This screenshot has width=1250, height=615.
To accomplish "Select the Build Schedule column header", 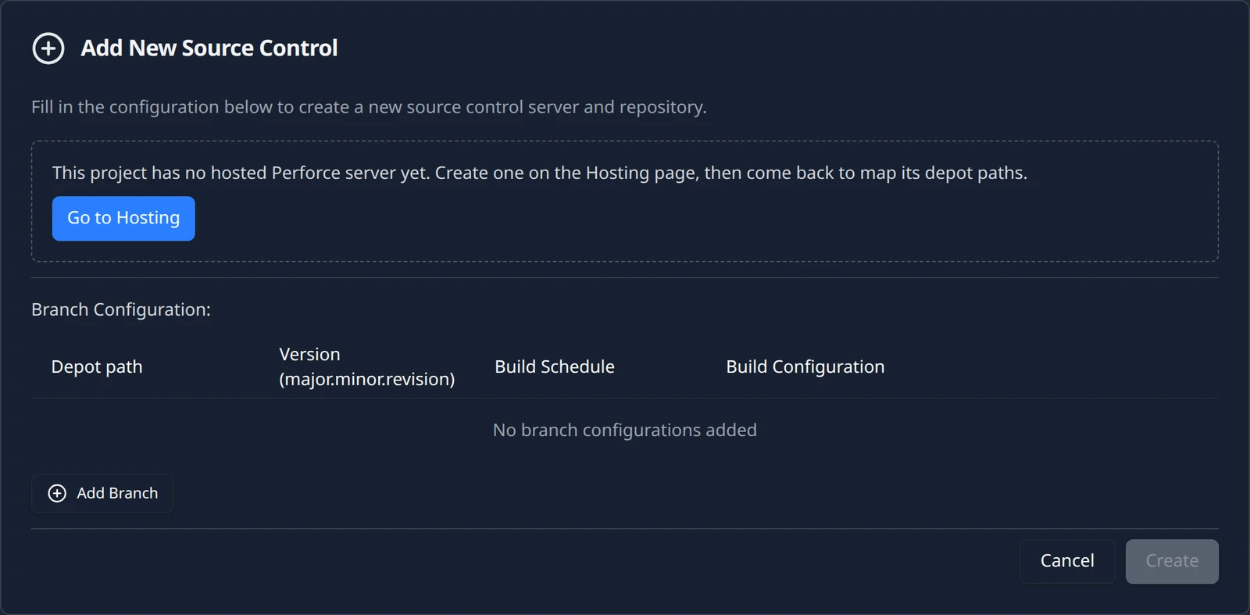I will coord(555,366).
